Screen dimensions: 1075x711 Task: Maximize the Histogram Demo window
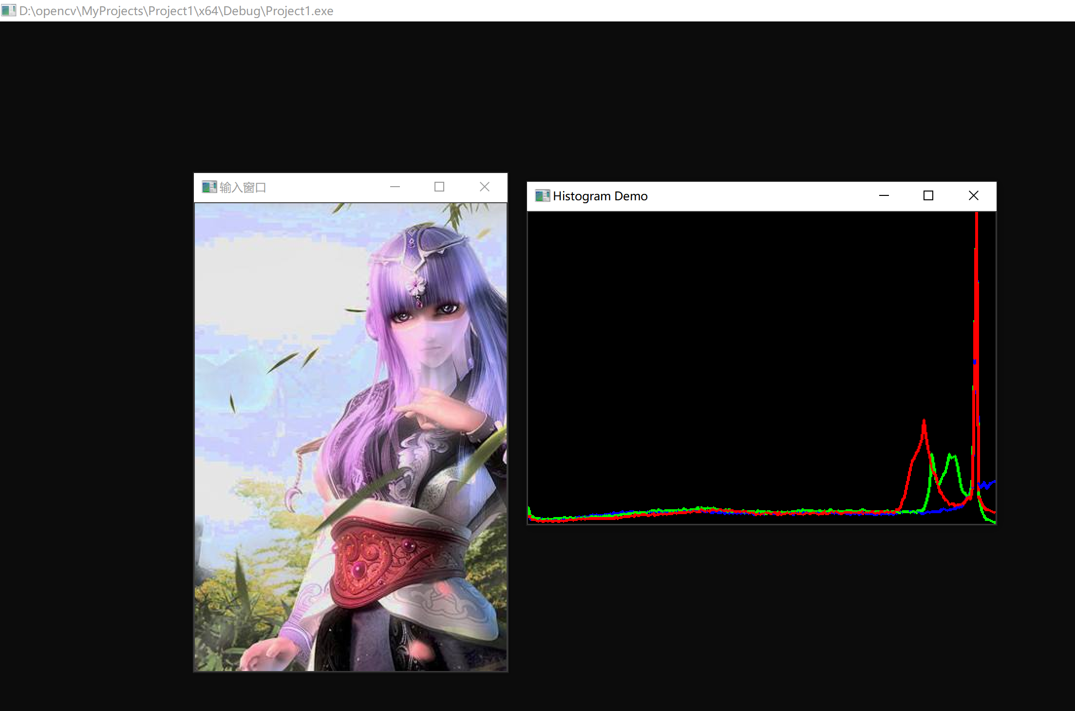[928, 196]
